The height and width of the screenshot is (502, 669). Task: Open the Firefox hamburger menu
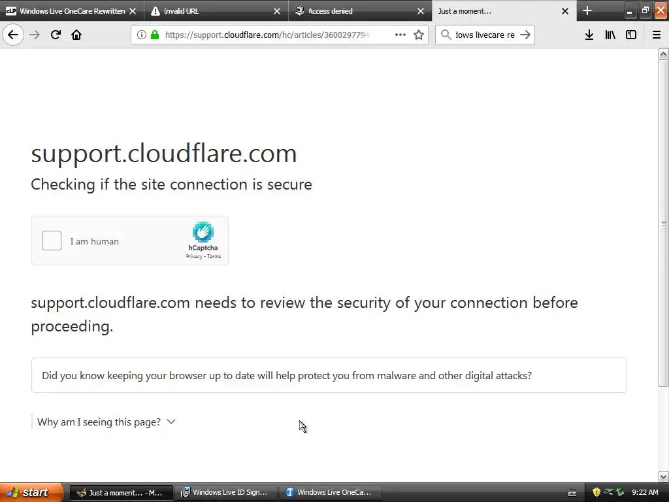tap(657, 35)
